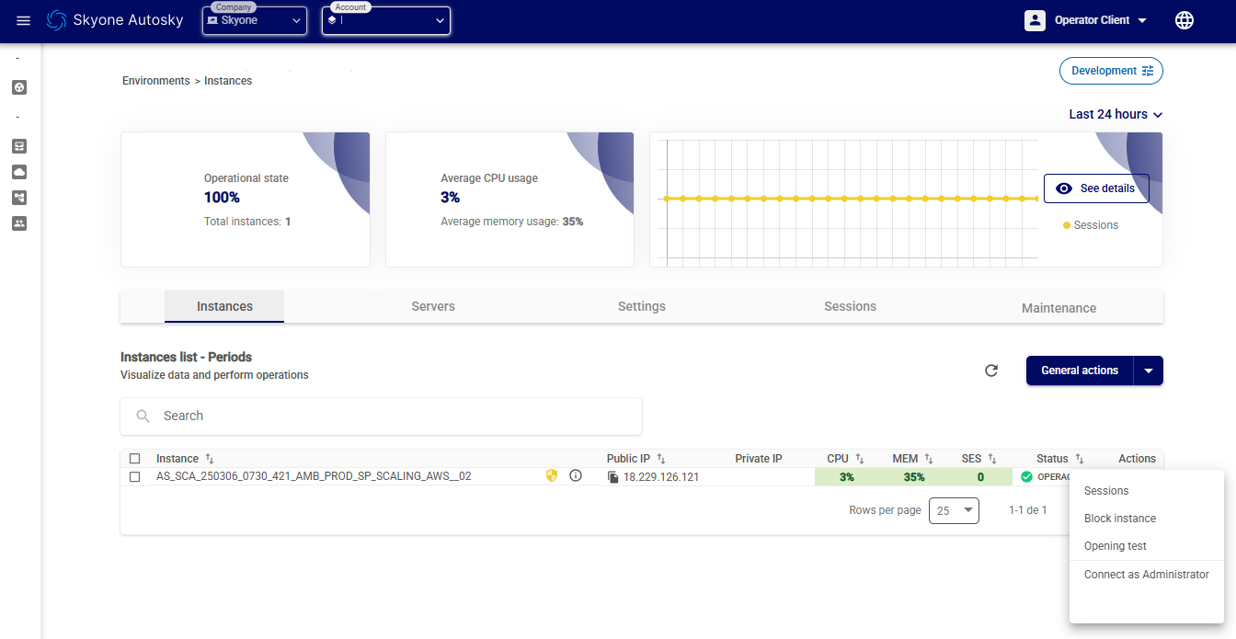Open the cloud sidebar icon
Image resolution: width=1236 pixels, height=639 pixels.
pyautogui.click(x=19, y=172)
